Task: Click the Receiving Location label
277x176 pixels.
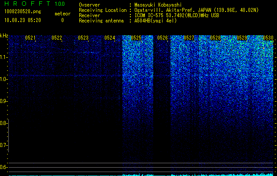Action: 103,10
